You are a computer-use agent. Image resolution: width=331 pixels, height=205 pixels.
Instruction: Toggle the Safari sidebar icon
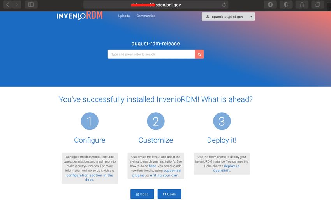click(31, 4)
